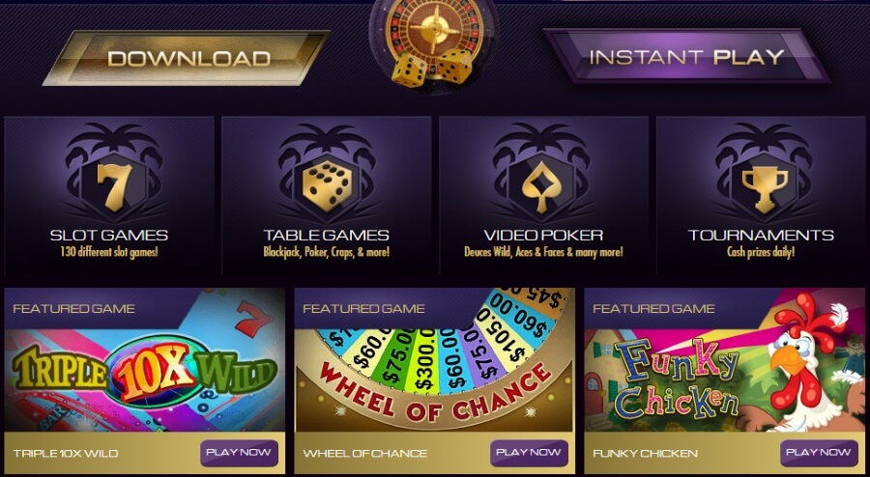Image resolution: width=870 pixels, height=477 pixels.
Task: Play Now for Wheel of Chance
Action: tap(530, 453)
